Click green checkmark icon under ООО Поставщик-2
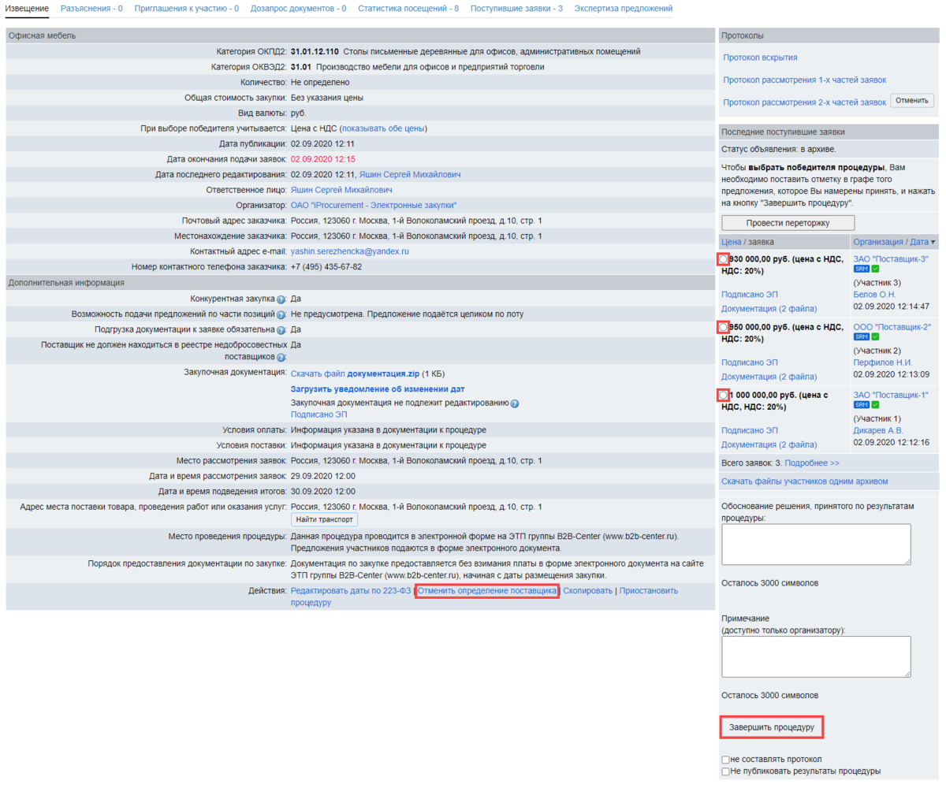946x788 pixels. pyautogui.click(x=875, y=337)
